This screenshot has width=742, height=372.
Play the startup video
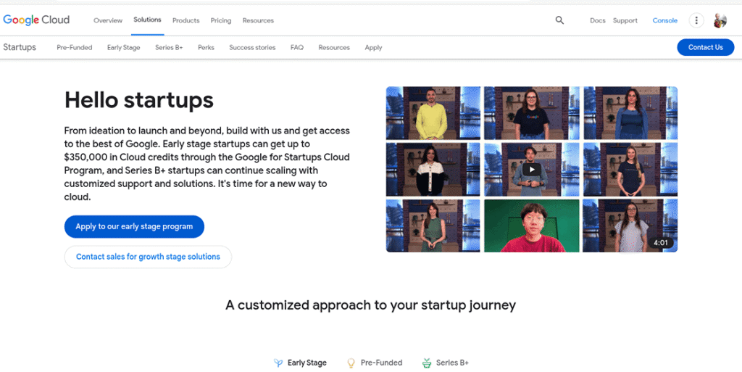[531, 170]
